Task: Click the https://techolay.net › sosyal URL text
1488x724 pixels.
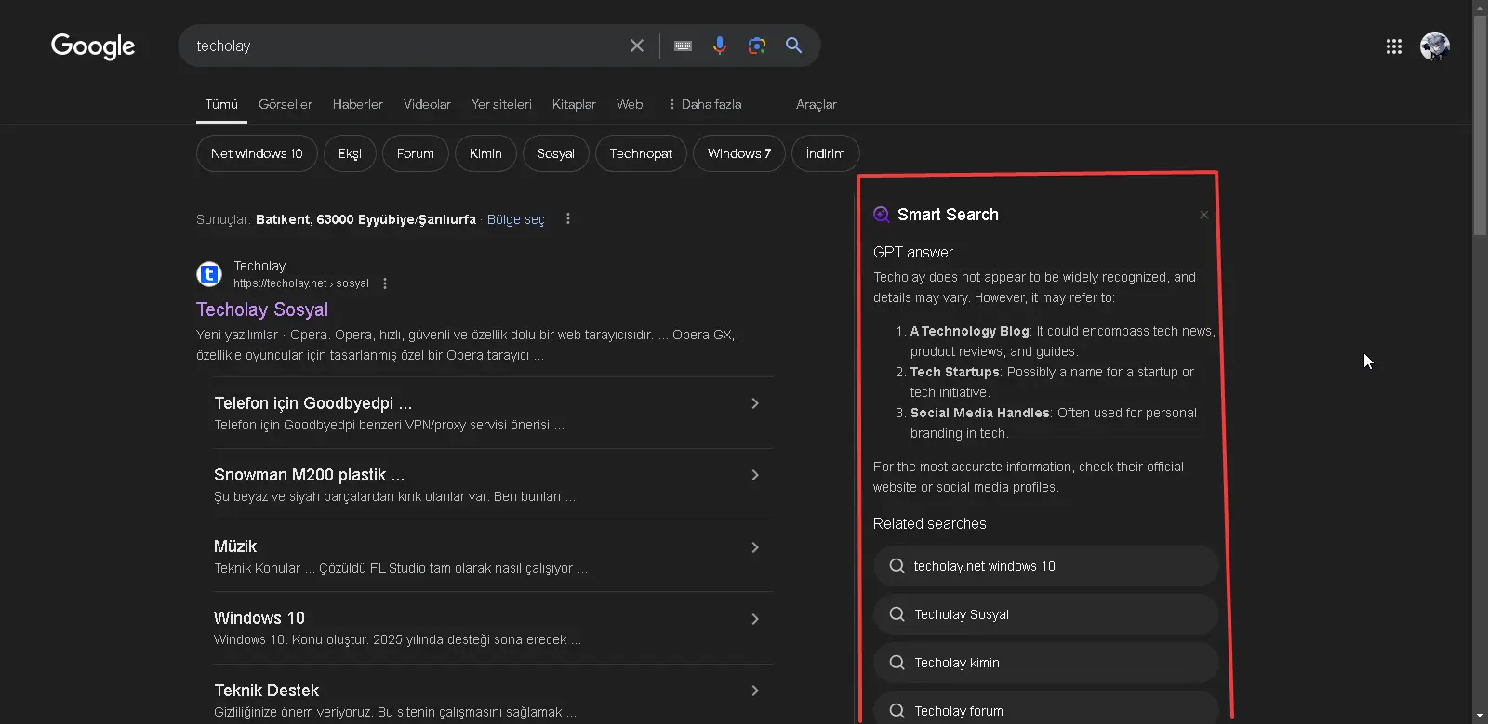Action: (x=301, y=283)
